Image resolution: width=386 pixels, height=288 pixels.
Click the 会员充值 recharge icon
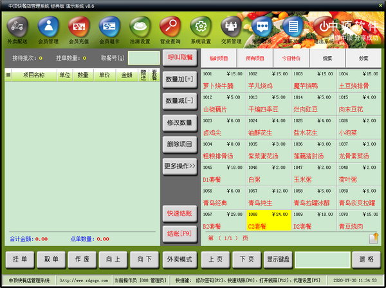coord(78,26)
